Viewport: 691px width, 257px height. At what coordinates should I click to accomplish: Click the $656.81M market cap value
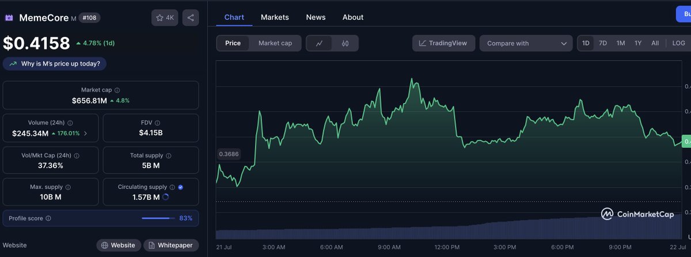(x=89, y=100)
